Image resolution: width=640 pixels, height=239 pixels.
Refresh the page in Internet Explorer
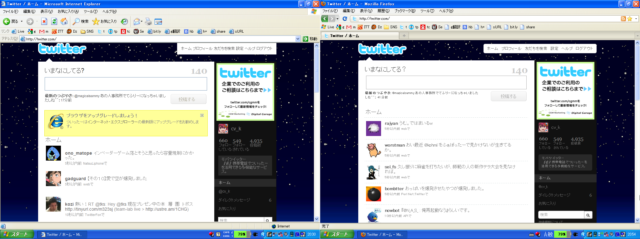pyautogui.click(x=54, y=21)
